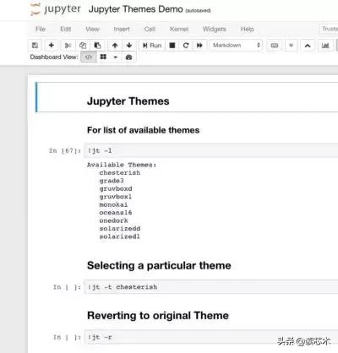Open dashboard preview icon
338x353 pixels.
(x=128, y=57)
